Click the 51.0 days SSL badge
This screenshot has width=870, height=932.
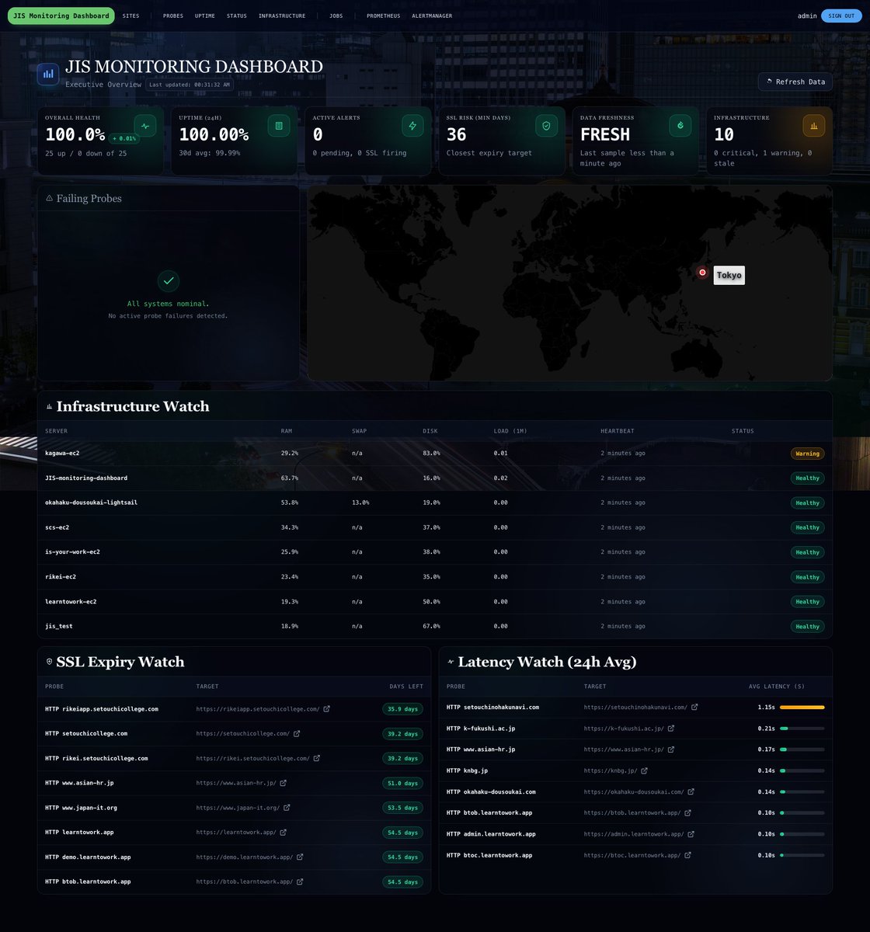[x=402, y=783]
